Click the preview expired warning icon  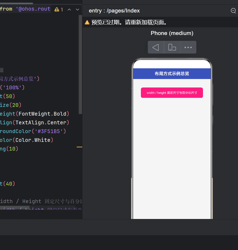(x=87, y=22)
